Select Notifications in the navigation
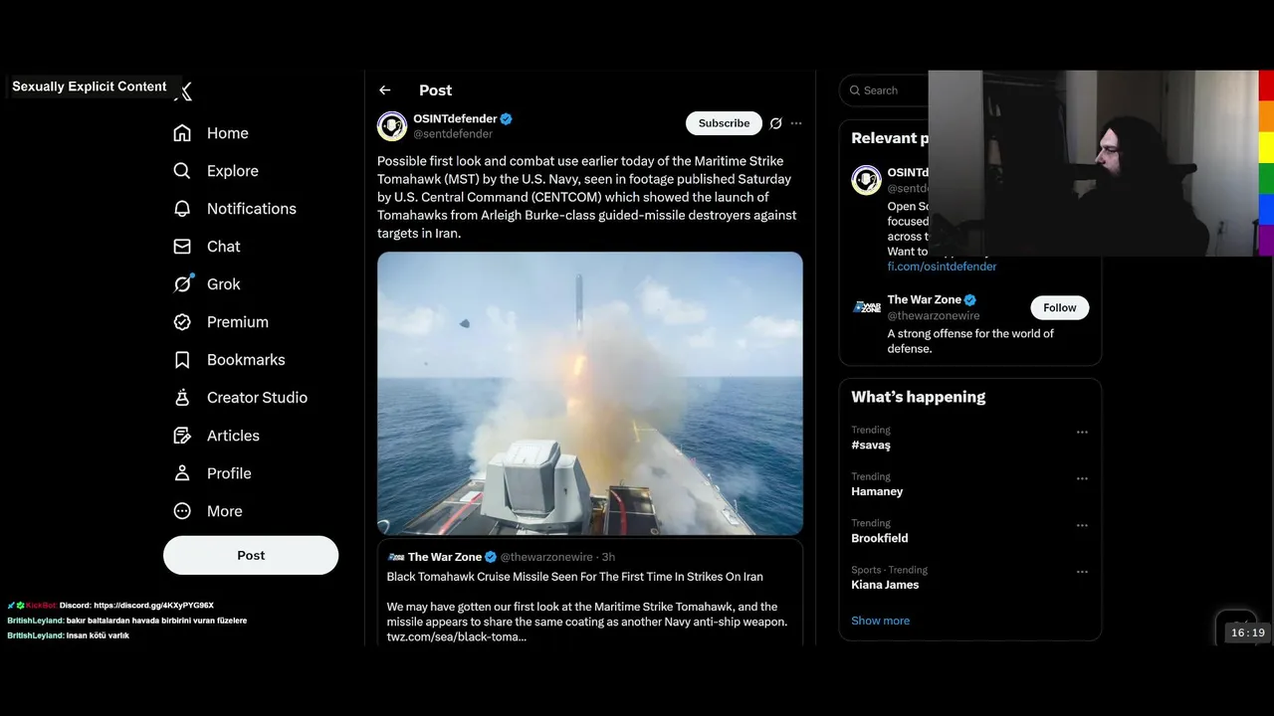This screenshot has height=716, width=1274. [x=252, y=209]
